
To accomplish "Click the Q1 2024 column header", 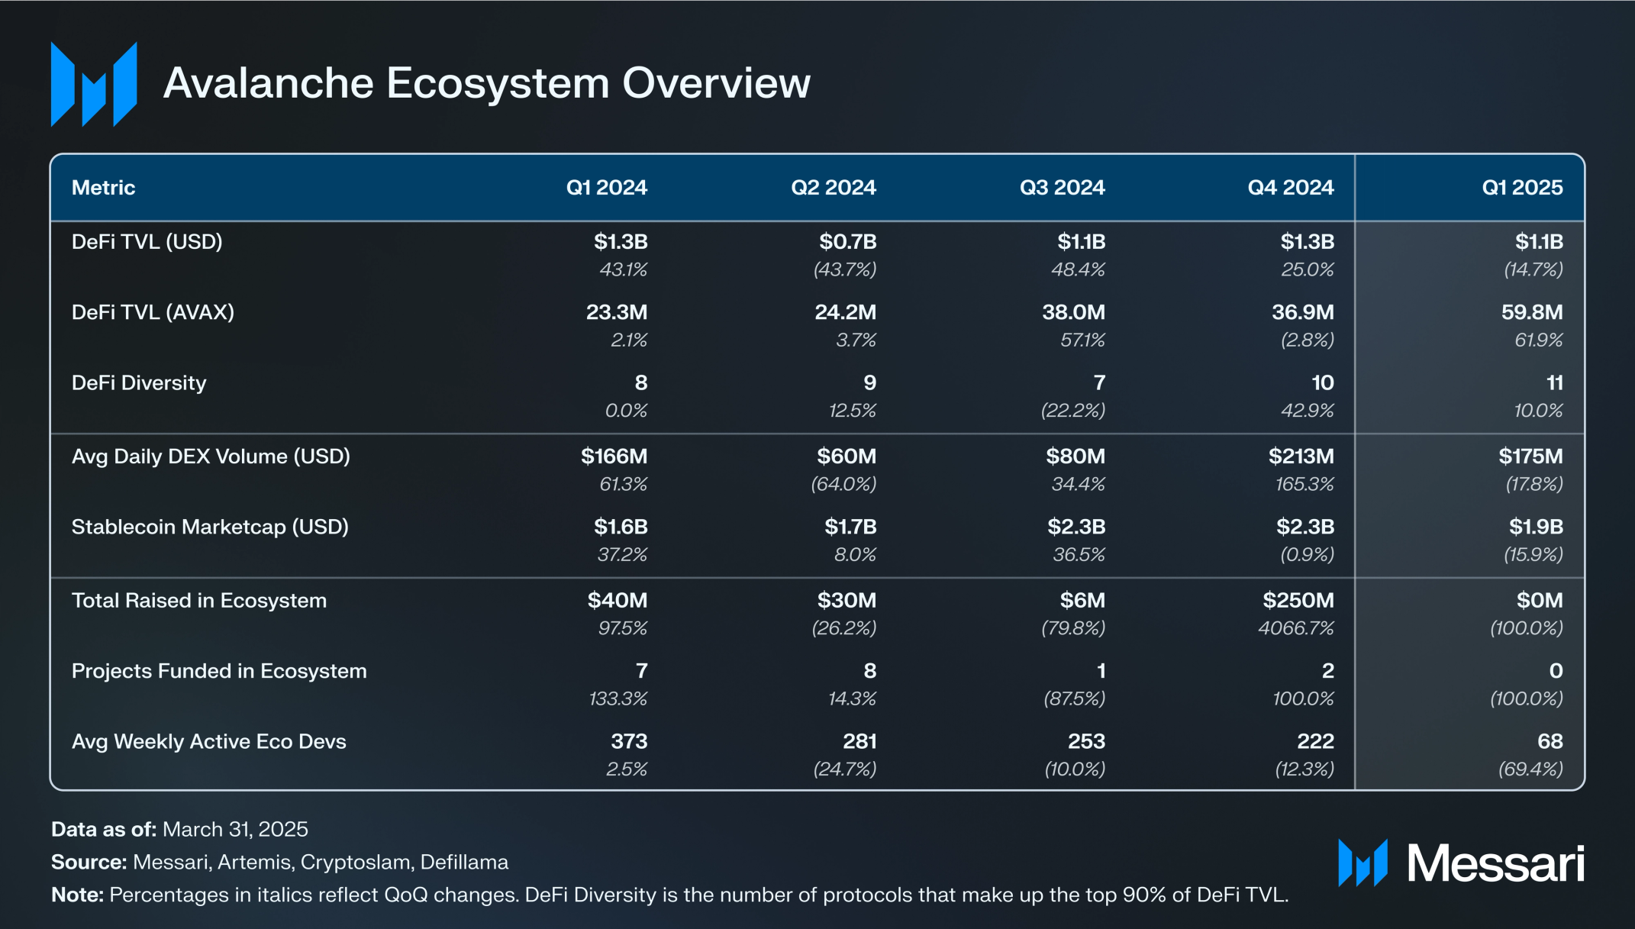I will [606, 188].
